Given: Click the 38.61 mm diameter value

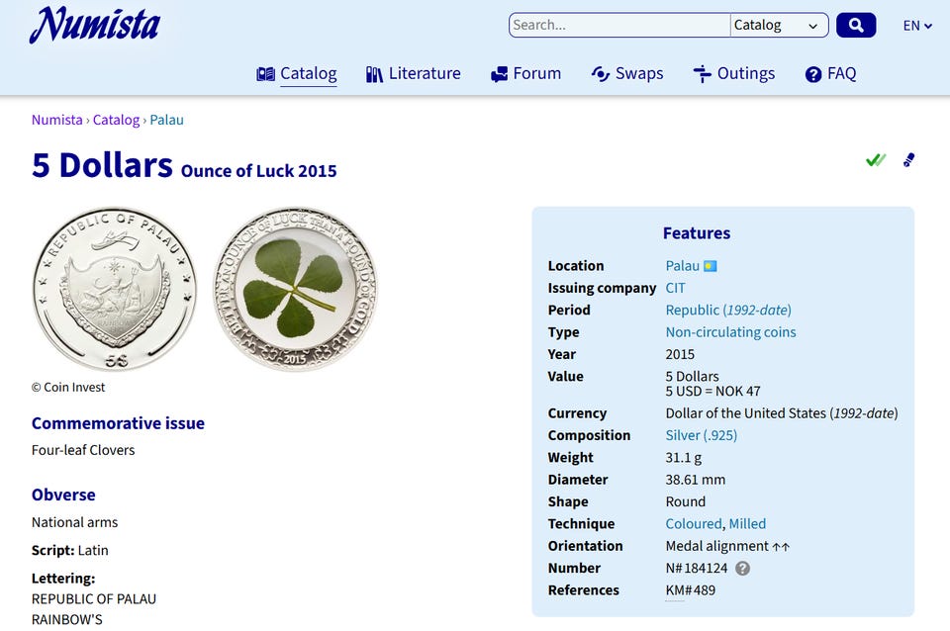Looking at the screenshot, I should point(695,480).
